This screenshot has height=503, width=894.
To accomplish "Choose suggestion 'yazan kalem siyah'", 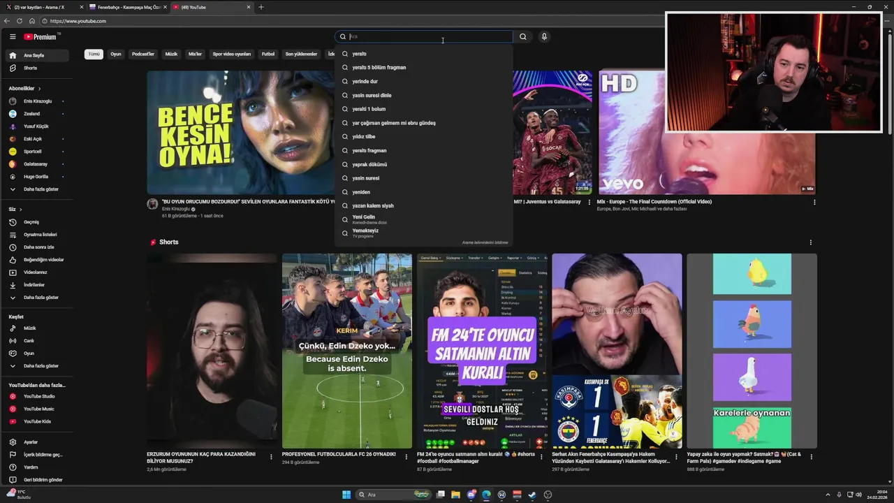I will coord(423,206).
